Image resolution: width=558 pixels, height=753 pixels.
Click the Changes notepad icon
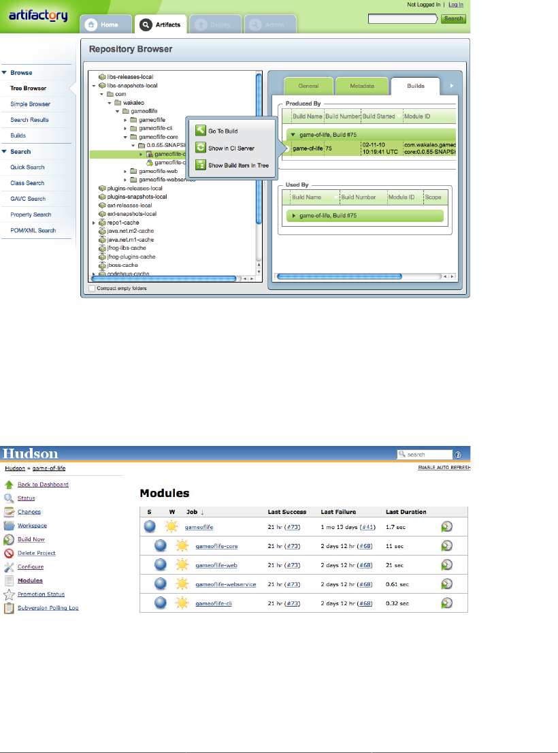click(9, 512)
